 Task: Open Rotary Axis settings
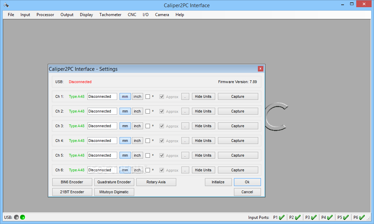click(156, 182)
